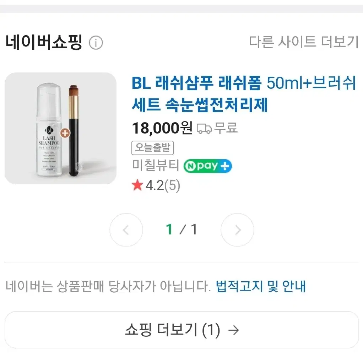
Task: Click the orange plus icon on thumbnail
Action: [x=65, y=133]
